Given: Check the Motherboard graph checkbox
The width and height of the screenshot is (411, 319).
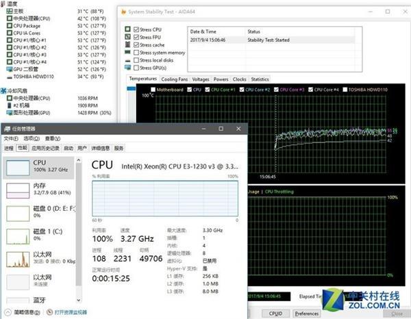Looking at the screenshot, I should (x=153, y=90).
